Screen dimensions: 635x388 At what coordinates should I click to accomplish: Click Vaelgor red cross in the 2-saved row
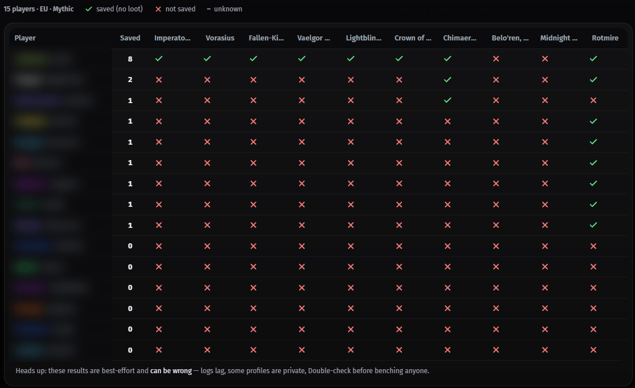[x=302, y=80]
